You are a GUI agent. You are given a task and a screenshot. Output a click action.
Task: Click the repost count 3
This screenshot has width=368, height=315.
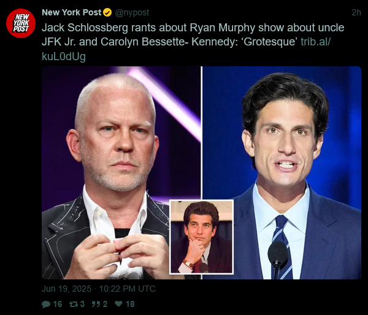(82, 304)
